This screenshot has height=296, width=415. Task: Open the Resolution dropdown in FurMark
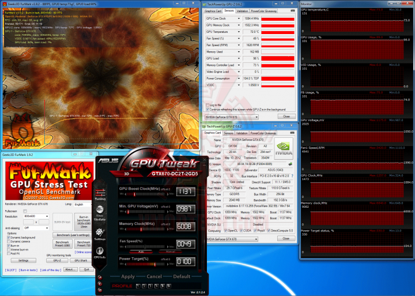click(36, 216)
